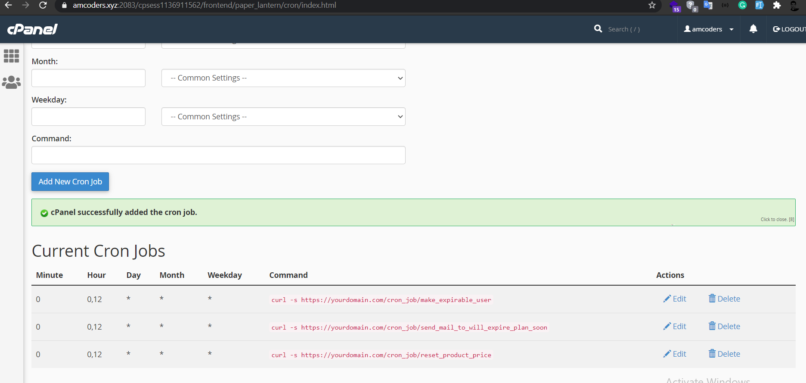This screenshot has width=806, height=383.
Task: Open the notifications bell
Action: (x=753, y=29)
